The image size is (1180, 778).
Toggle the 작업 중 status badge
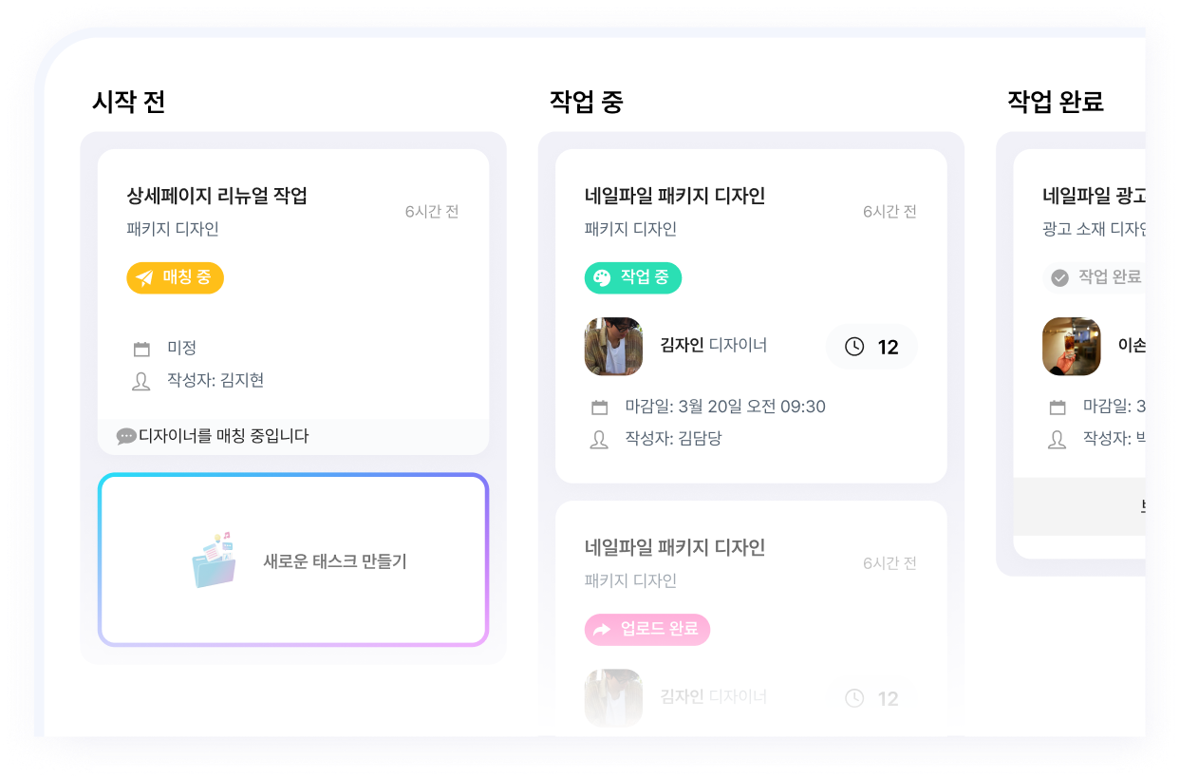632,278
